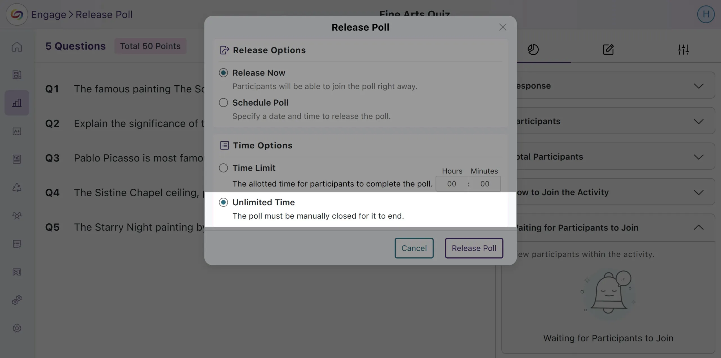The width and height of the screenshot is (721, 358).
Task: Click the Hours input field
Action: point(452,184)
